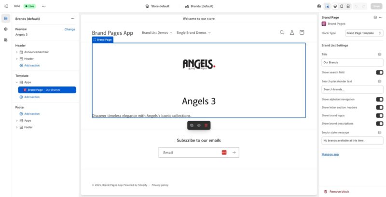Select the Brand Page – Our Brands block
The image size is (386, 197).
tap(47, 90)
